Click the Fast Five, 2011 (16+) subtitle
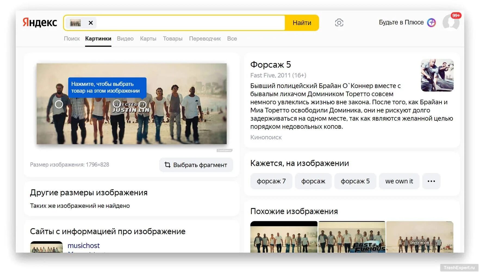Screen dimensions: 480x273 278,75
